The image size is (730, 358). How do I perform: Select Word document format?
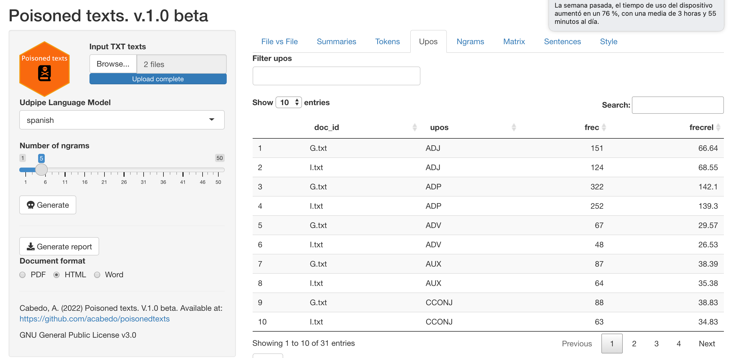(x=97, y=275)
